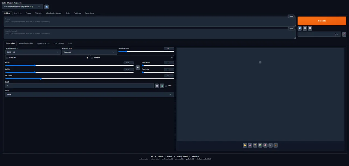This screenshot has height=166, width=349.
Task: Adjust the CFG Scale slider
Action: [89, 79]
